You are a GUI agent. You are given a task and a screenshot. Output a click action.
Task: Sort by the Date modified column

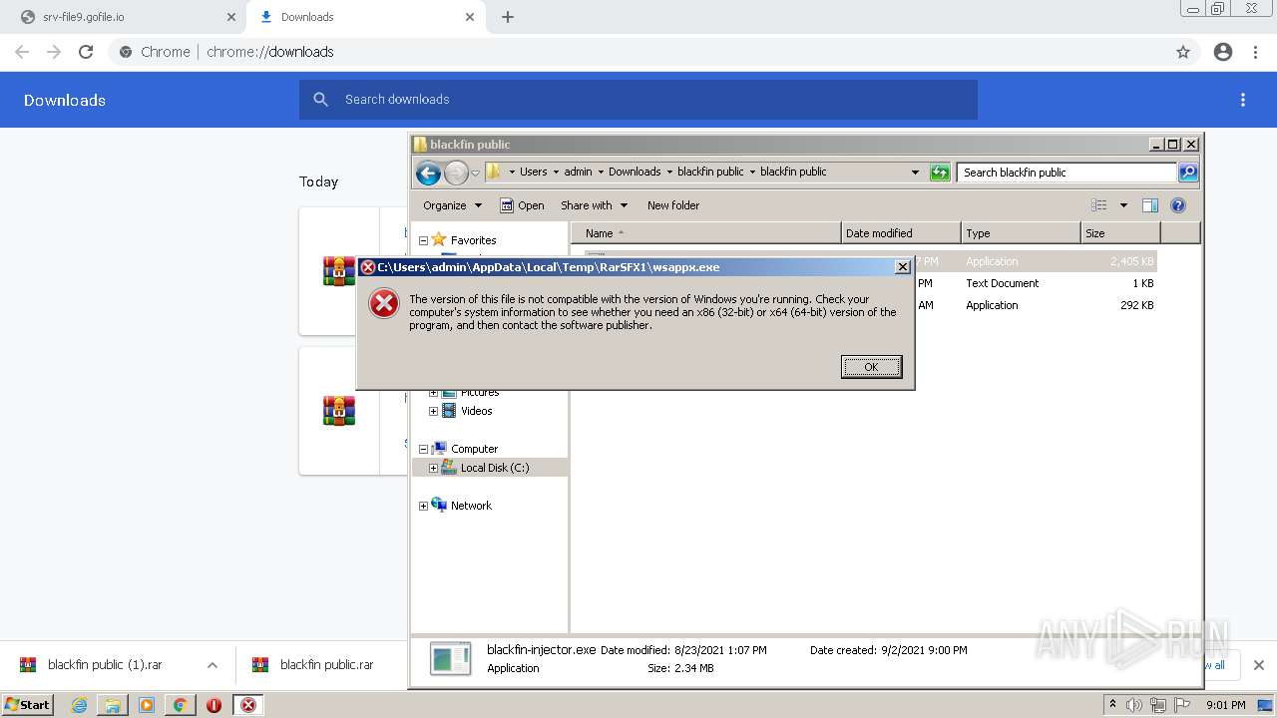click(901, 233)
